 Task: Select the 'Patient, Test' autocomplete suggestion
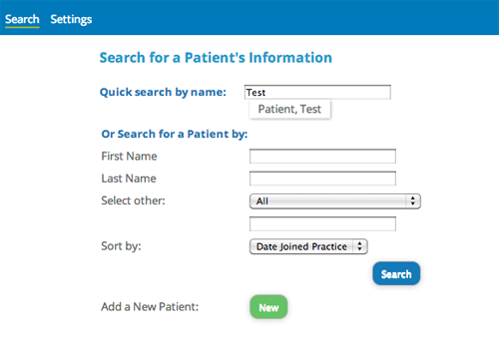289,109
